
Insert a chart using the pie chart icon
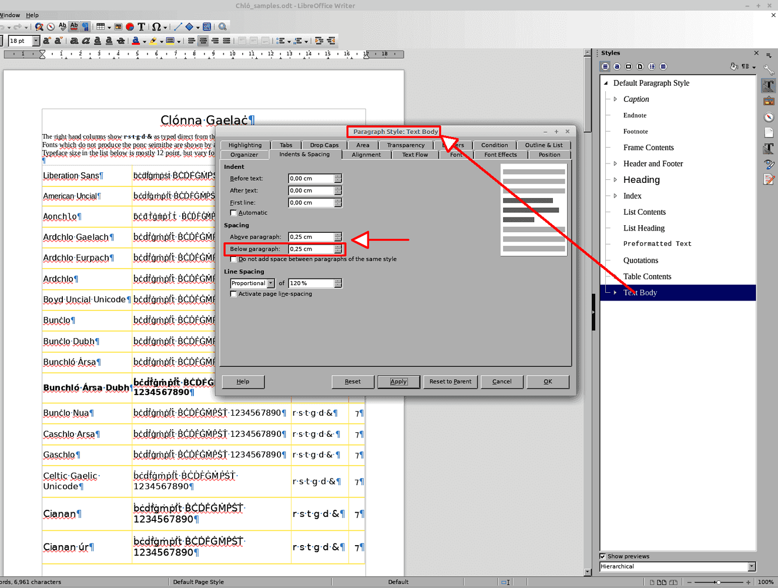pos(130,26)
